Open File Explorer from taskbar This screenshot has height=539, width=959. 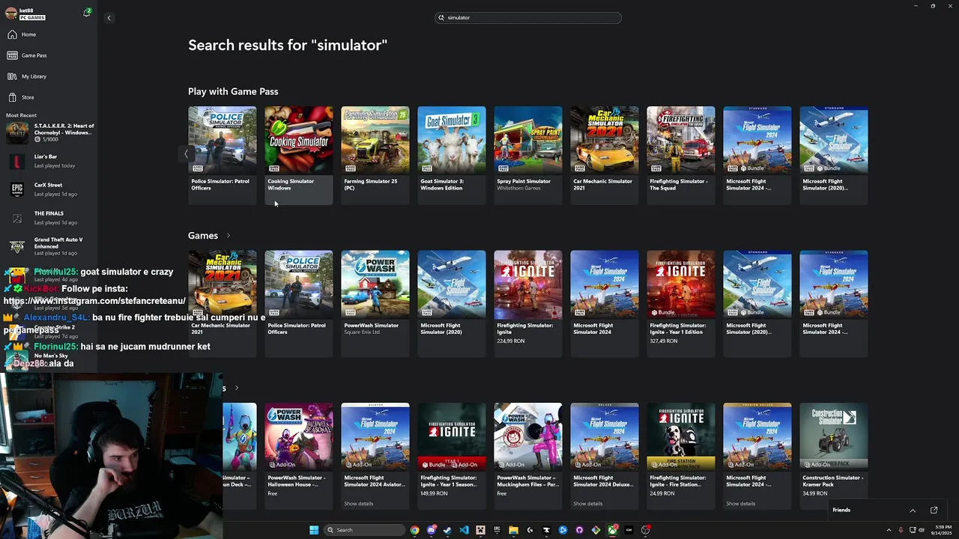[x=513, y=530]
